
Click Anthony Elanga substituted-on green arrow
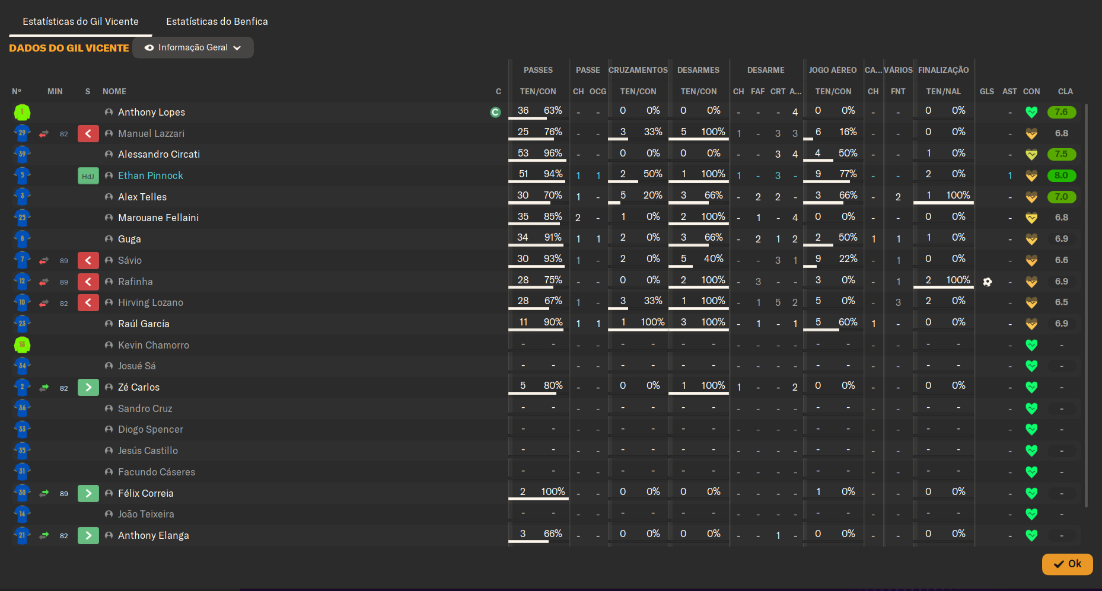pos(88,536)
